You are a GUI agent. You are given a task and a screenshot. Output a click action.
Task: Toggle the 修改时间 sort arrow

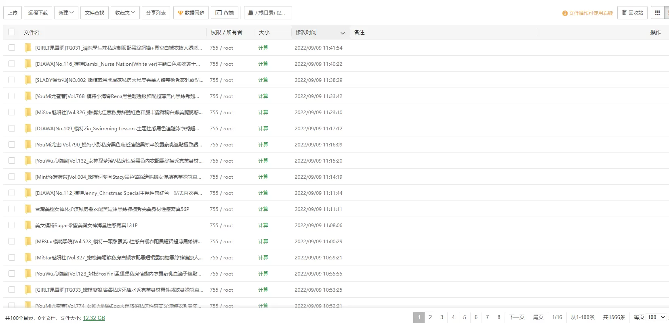pos(343,33)
